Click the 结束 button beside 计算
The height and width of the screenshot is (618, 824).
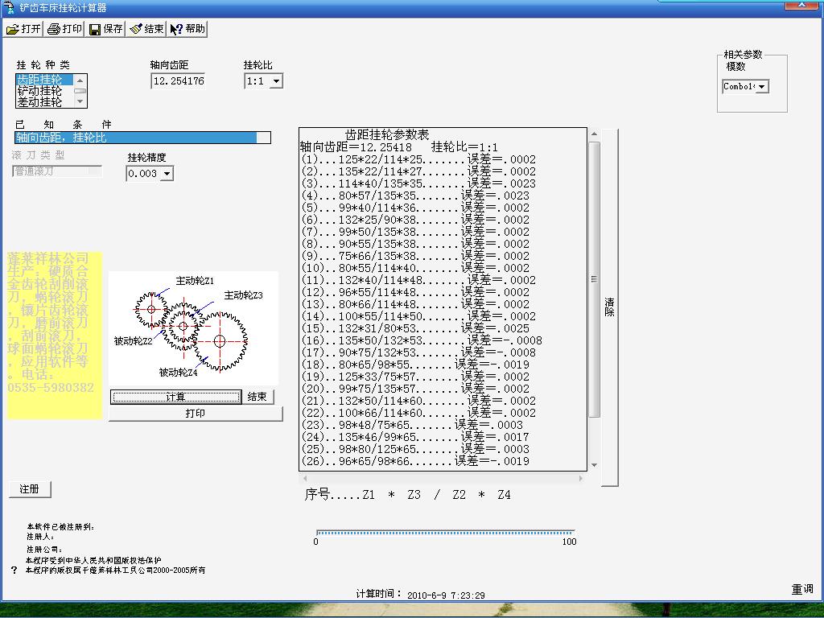coord(257,397)
